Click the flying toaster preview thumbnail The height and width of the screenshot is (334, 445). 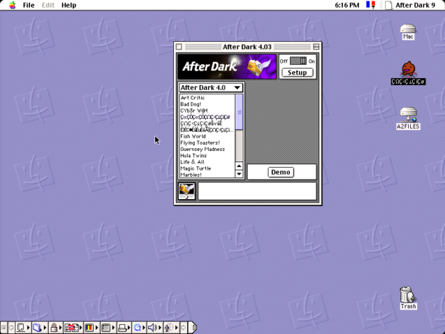(187, 191)
